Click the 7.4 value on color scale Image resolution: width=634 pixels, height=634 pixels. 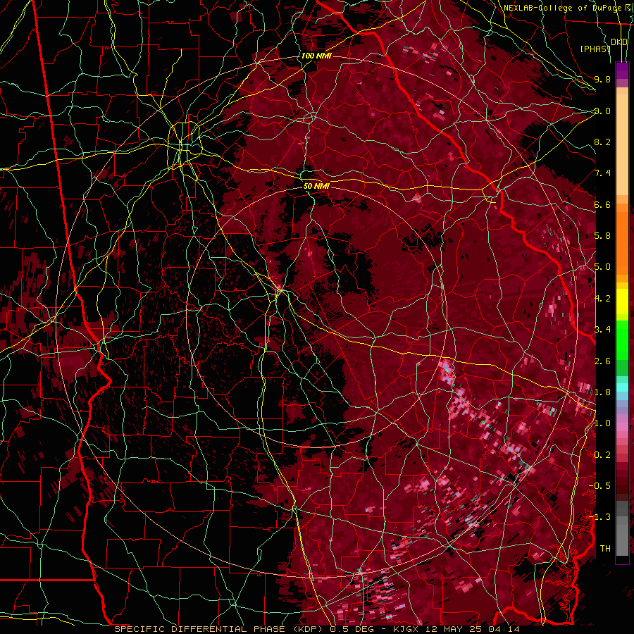coord(602,173)
